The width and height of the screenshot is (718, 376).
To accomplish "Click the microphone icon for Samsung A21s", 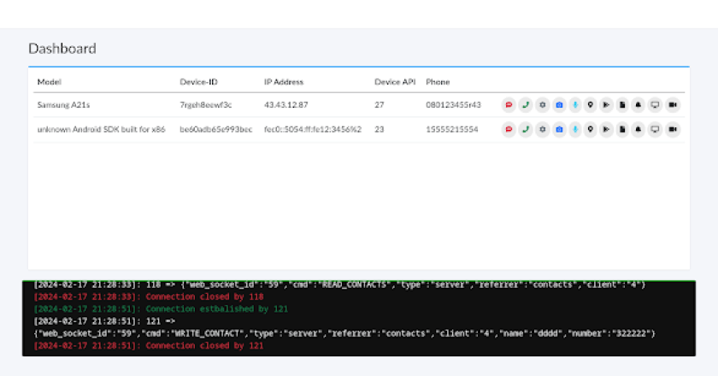I will [x=574, y=105].
